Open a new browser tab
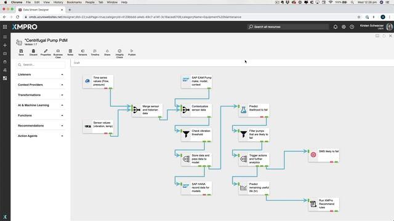The height and width of the screenshot is (221, 394). pyautogui.click(x=70, y=10)
